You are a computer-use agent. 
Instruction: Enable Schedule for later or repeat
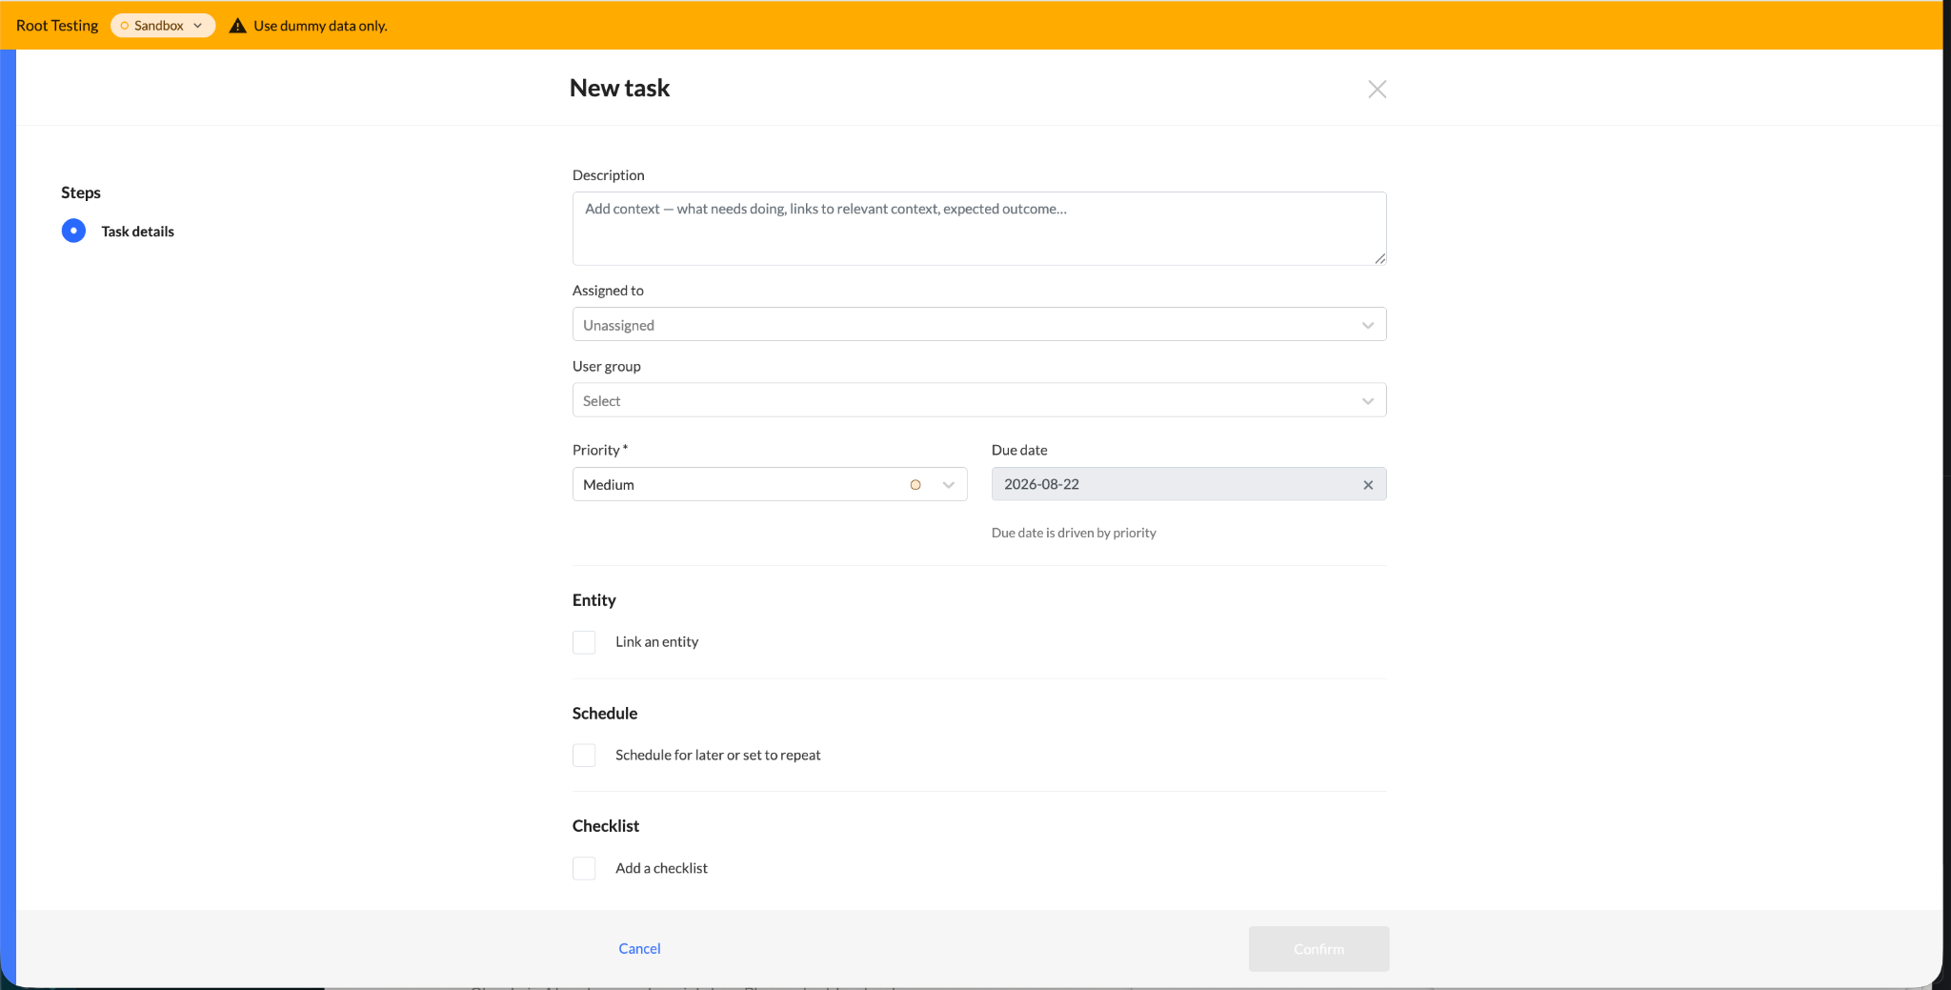(584, 756)
